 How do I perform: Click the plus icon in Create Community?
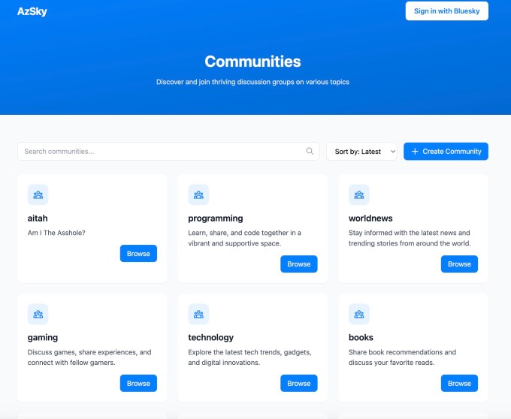(415, 152)
